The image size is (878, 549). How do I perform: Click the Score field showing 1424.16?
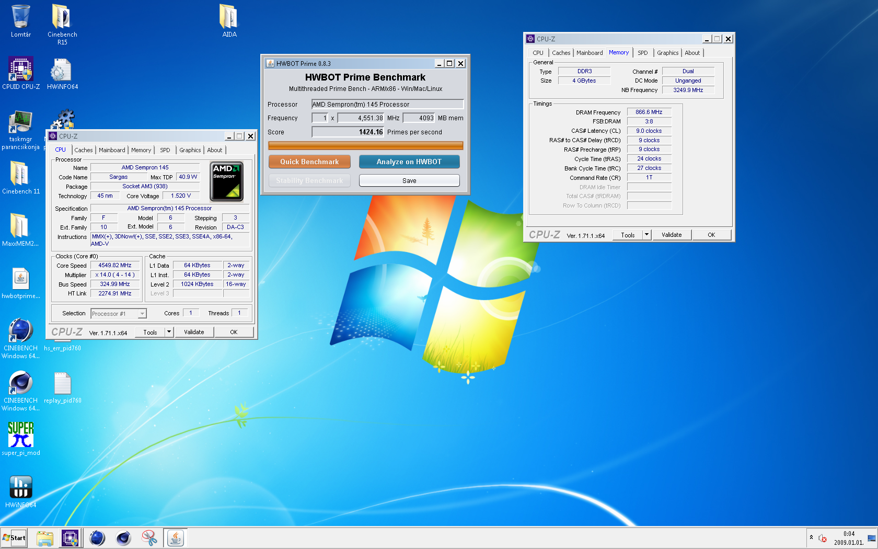348,132
